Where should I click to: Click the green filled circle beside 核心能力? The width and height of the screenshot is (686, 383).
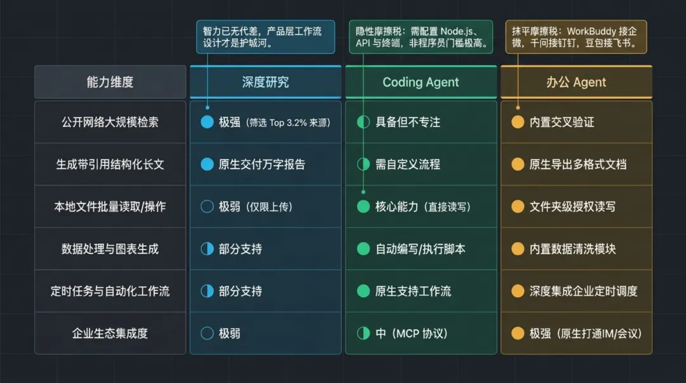pos(363,206)
